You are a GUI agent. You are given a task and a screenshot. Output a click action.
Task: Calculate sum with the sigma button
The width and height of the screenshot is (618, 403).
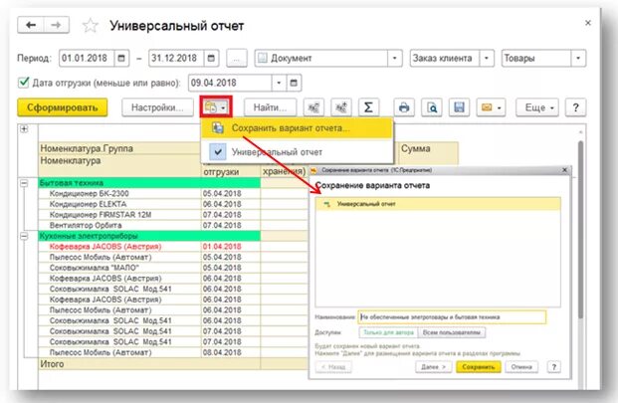click(368, 107)
